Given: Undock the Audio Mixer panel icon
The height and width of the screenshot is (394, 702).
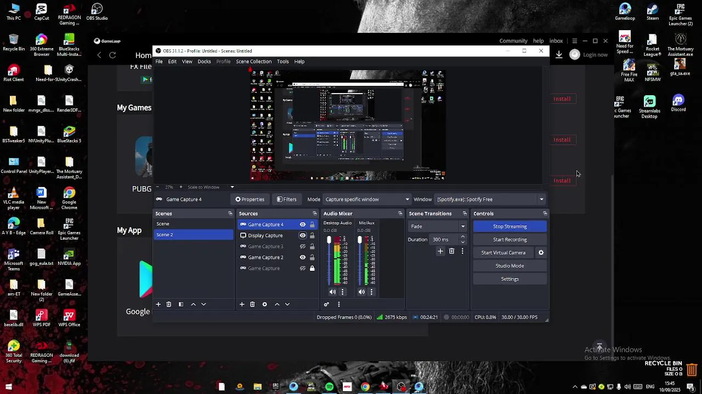Looking at the screenshot, I should click(400, 213).
